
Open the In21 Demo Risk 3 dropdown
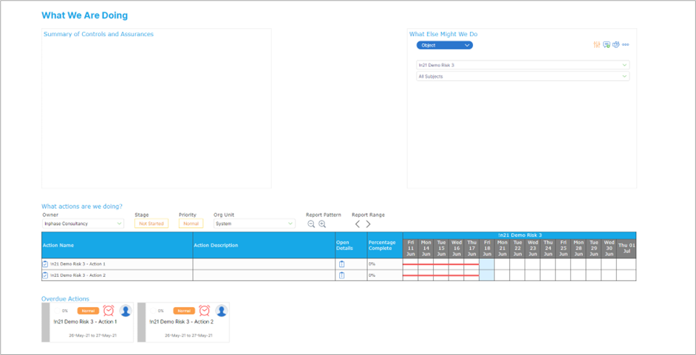[523, 65]
